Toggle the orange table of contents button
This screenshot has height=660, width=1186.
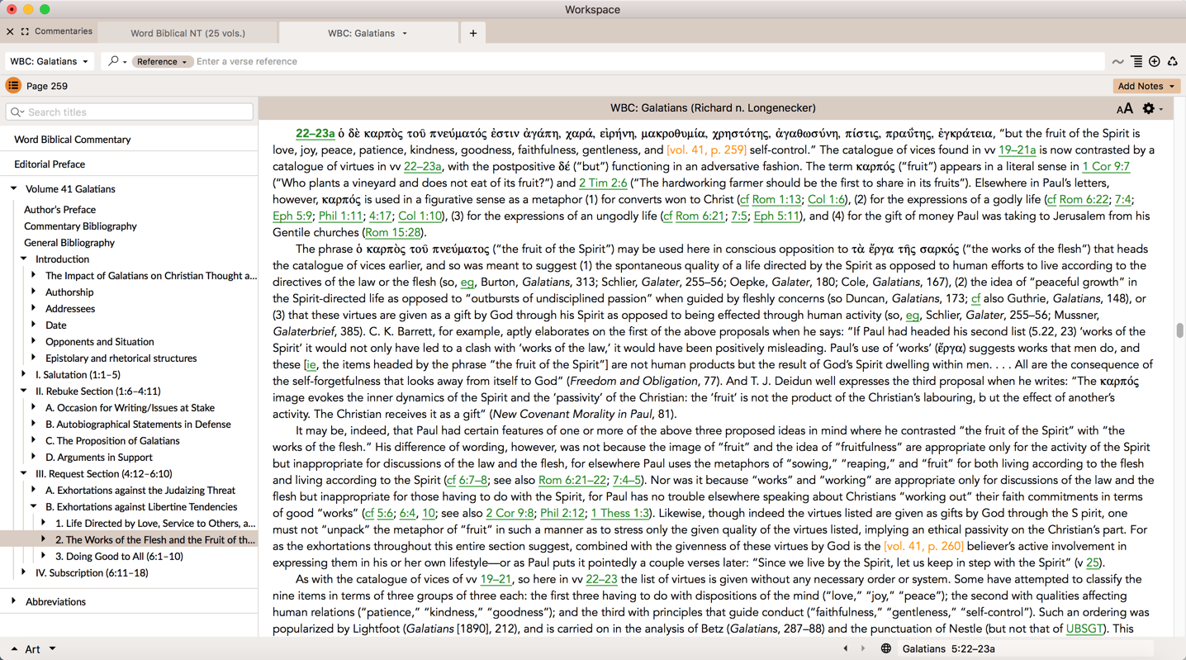[x=13, y=86]
